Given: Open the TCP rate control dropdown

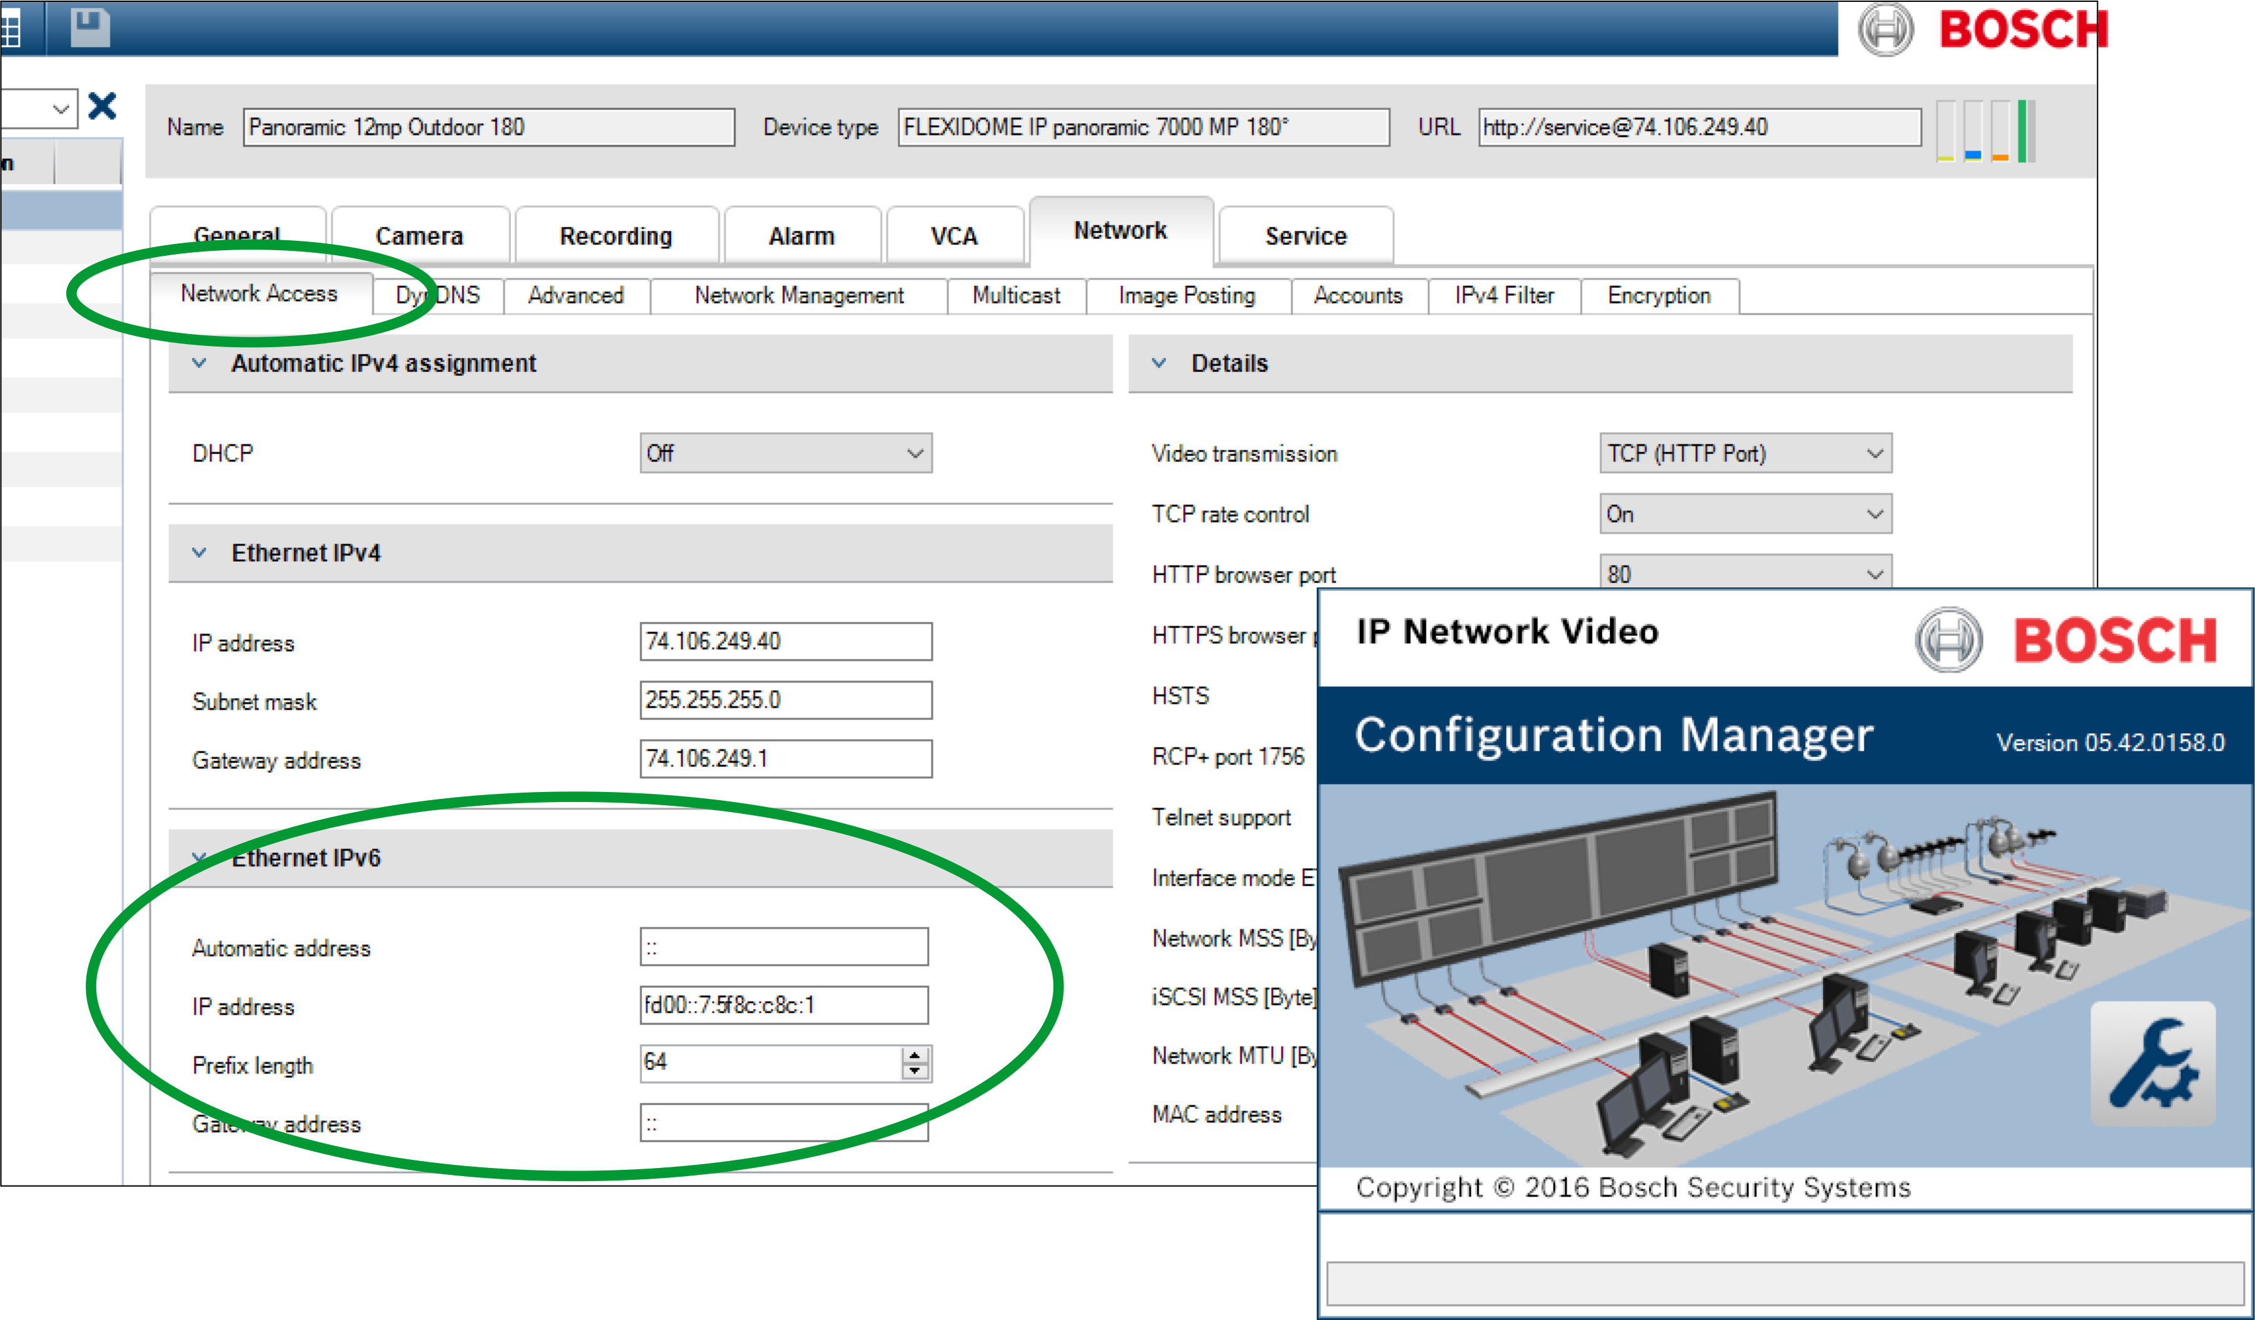Looking at the screenshot, I should (1745, 514).
